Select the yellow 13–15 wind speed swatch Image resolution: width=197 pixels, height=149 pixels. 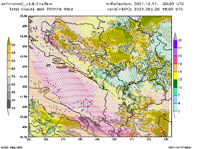tap(175, 76)
